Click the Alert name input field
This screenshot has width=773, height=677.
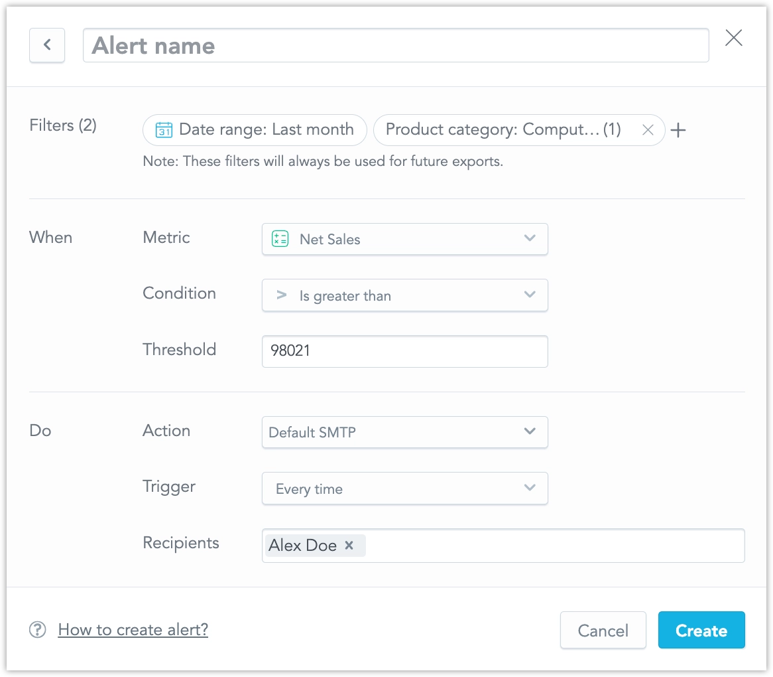coord(396,45)
